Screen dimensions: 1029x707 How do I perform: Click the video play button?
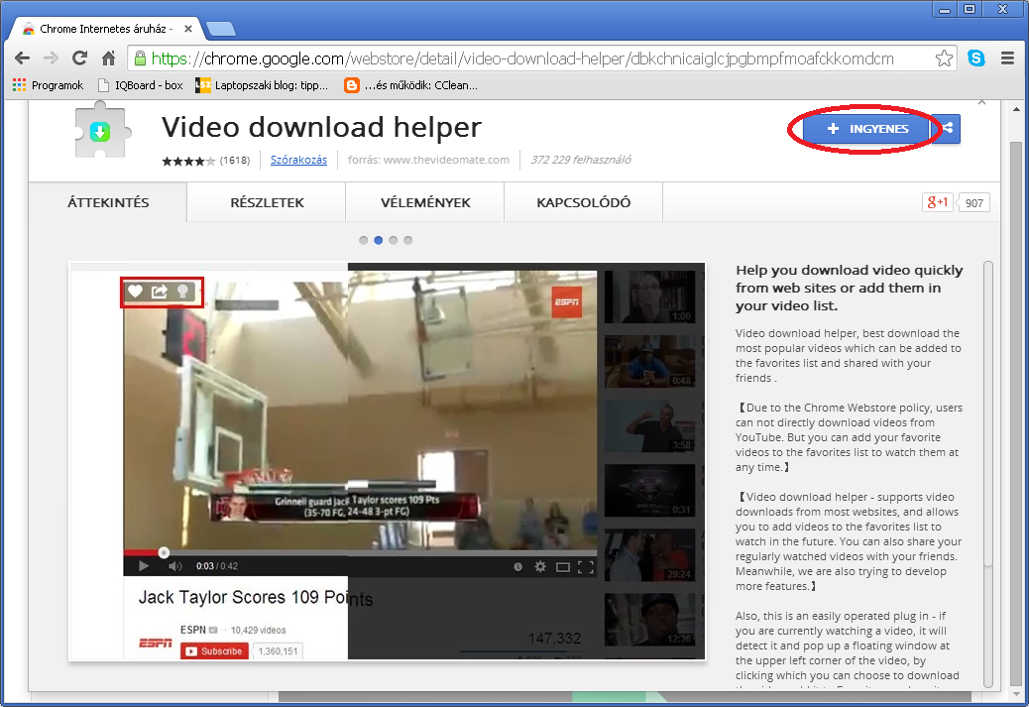144,566
